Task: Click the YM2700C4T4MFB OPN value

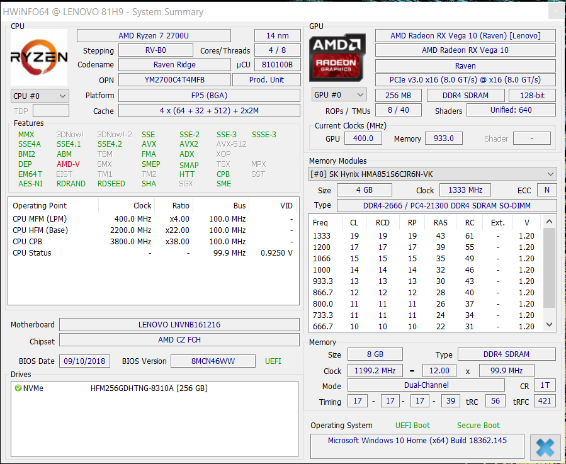Action: click(174, 80)
